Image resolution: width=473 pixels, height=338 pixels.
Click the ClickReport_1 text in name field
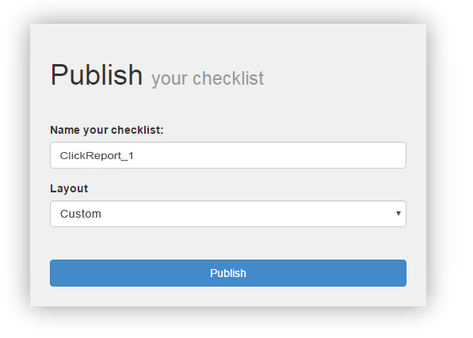pos(97,156)
